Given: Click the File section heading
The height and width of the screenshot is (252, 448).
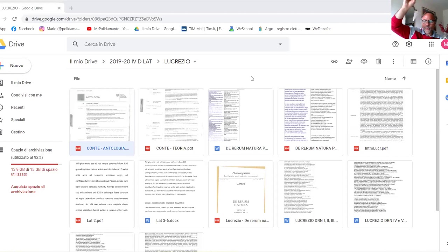Looking at the screenshot, I should (77, 79).
